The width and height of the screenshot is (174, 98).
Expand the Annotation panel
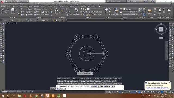tap(63, 17)
